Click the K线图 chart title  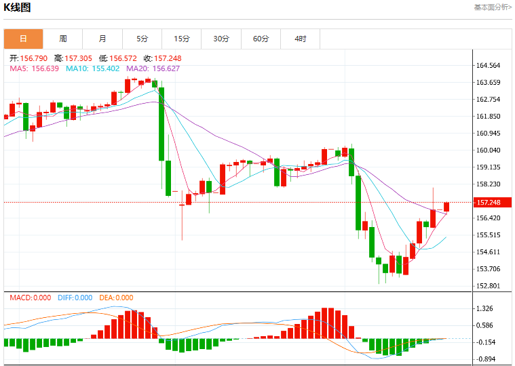[17, 7]
